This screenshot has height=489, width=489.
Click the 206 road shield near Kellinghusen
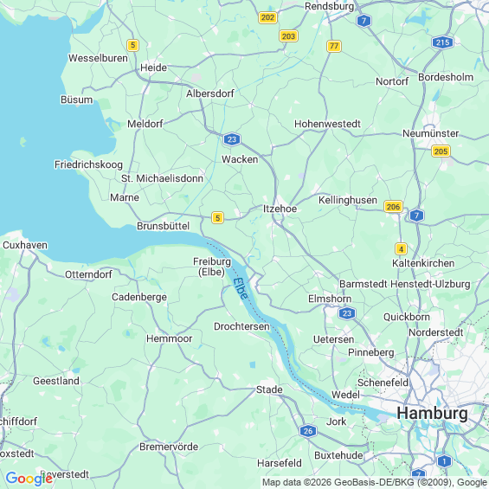click(393, 207)
